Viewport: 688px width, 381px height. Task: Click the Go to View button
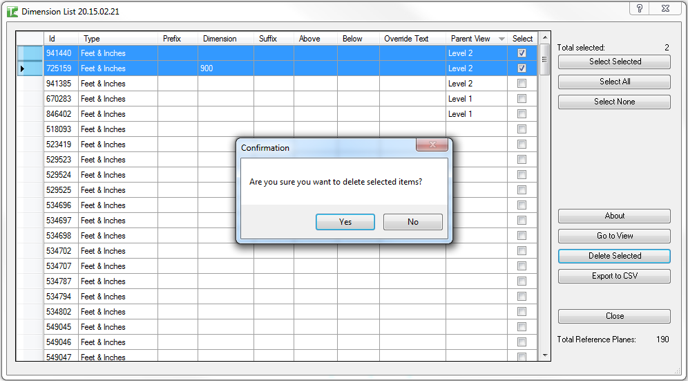[x=613, y=236]
